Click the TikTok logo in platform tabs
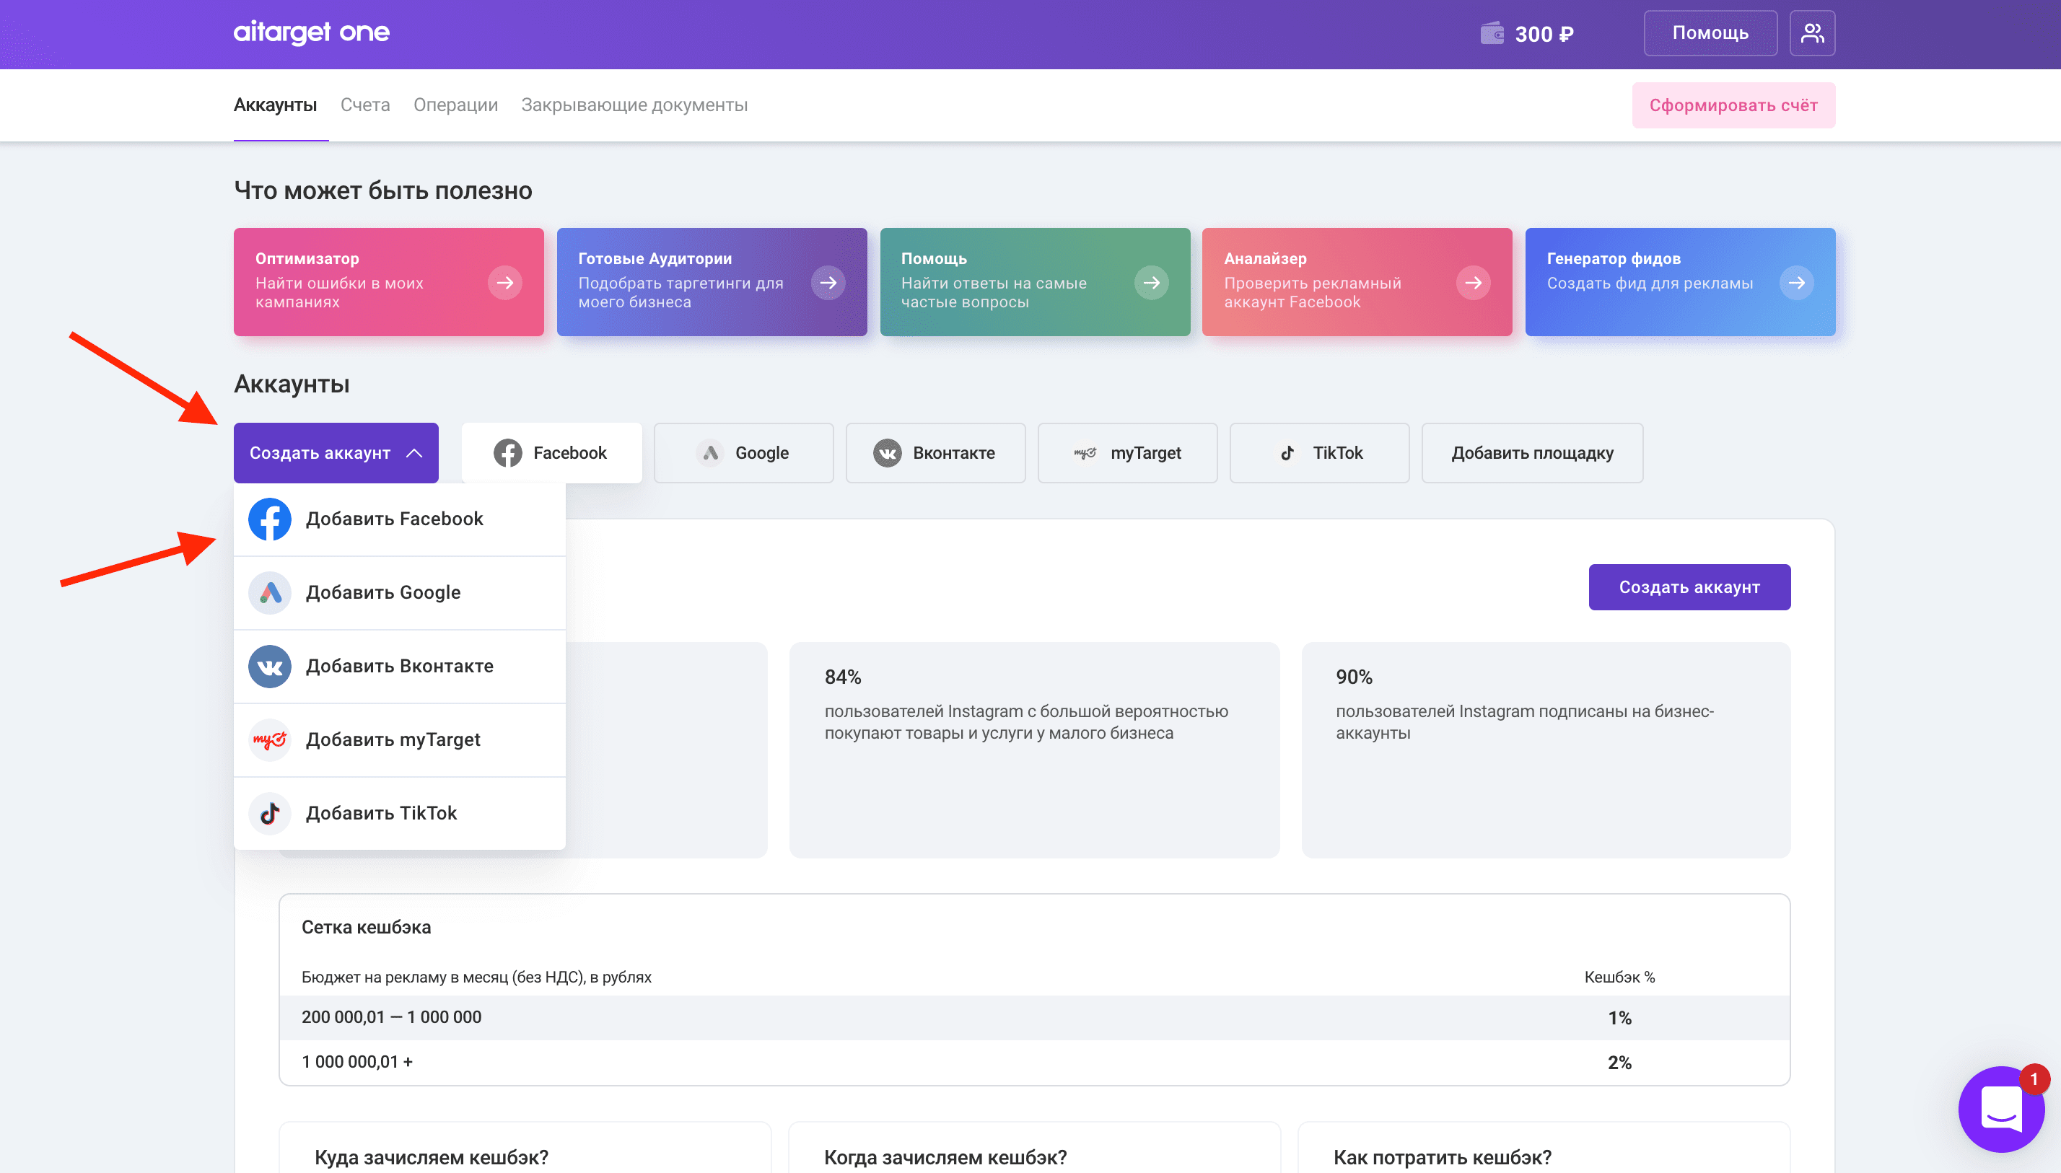The height and width of the screenshot is (1173, 2061). [1287, 453]
